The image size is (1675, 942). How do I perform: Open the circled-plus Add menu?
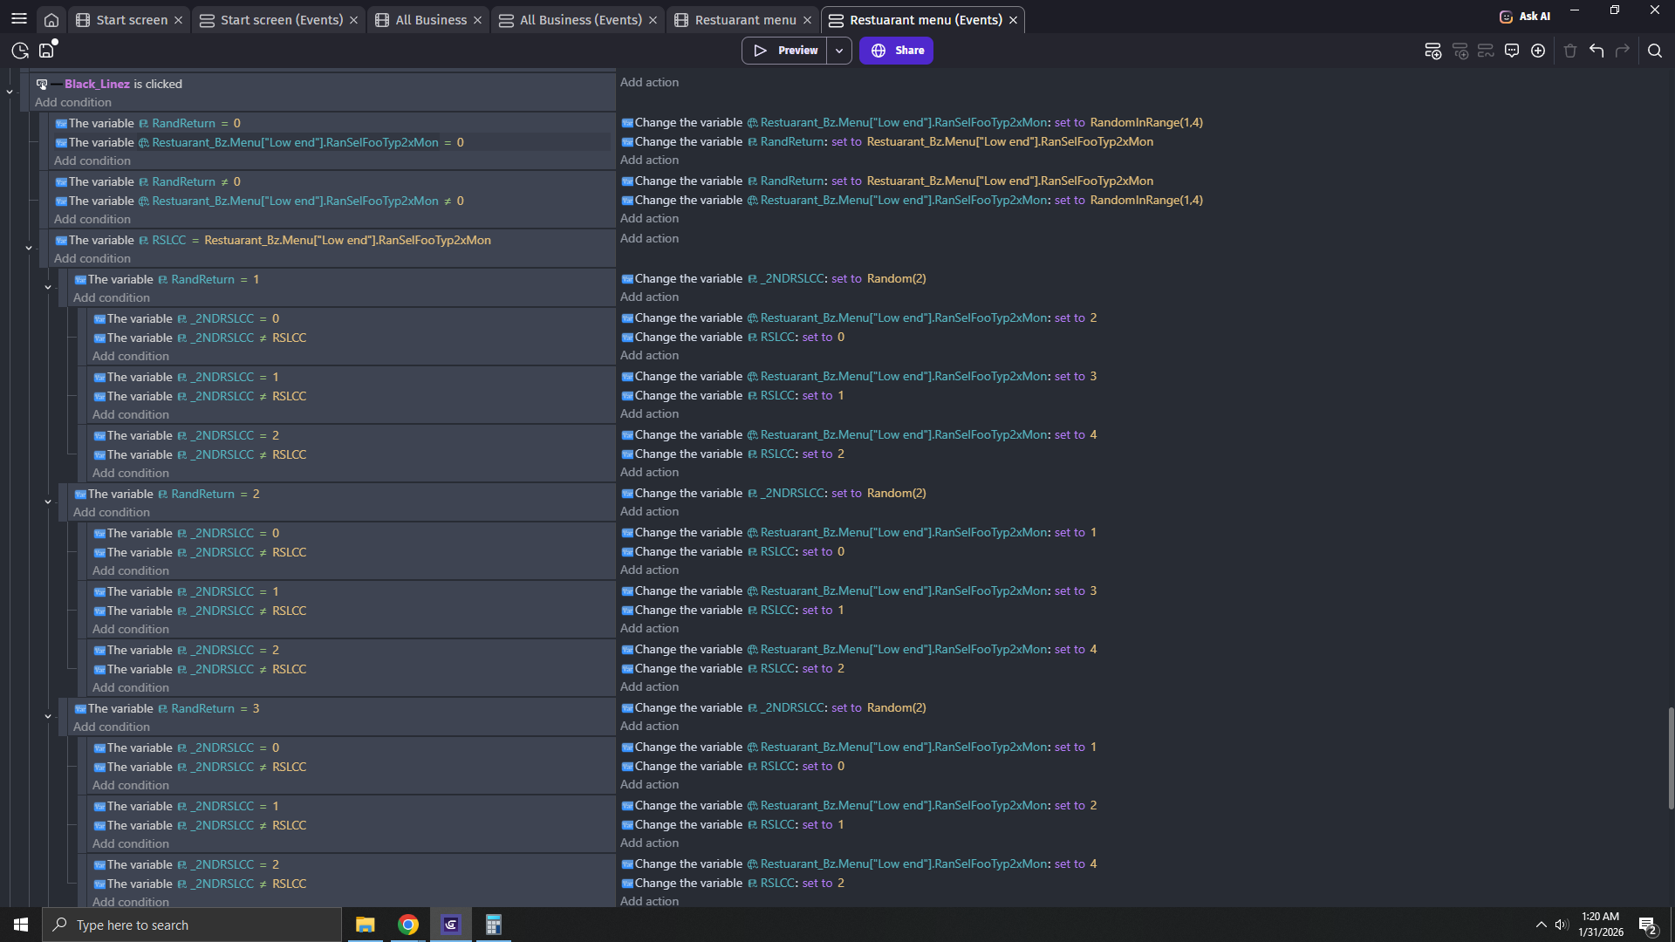1538,51
